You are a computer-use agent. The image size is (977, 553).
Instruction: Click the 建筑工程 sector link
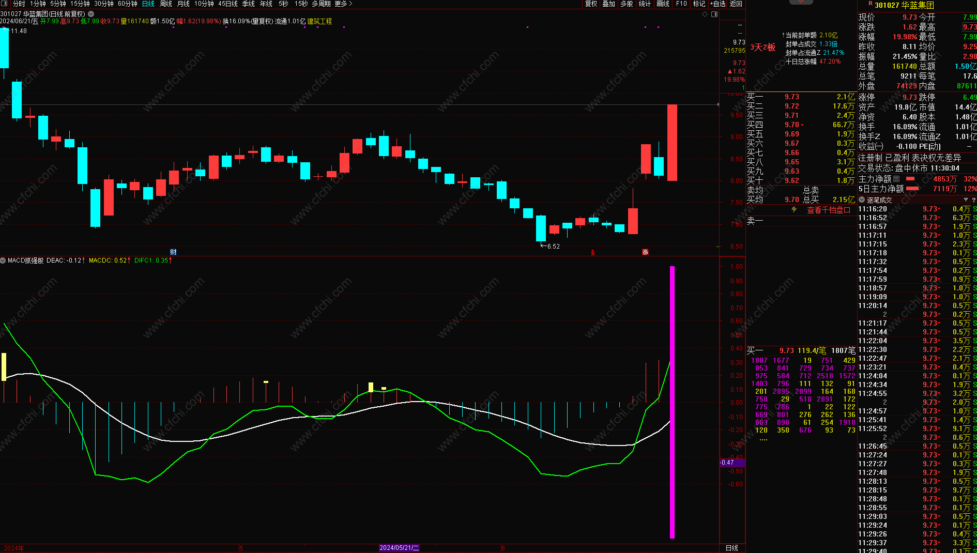[x=319, y=21]
